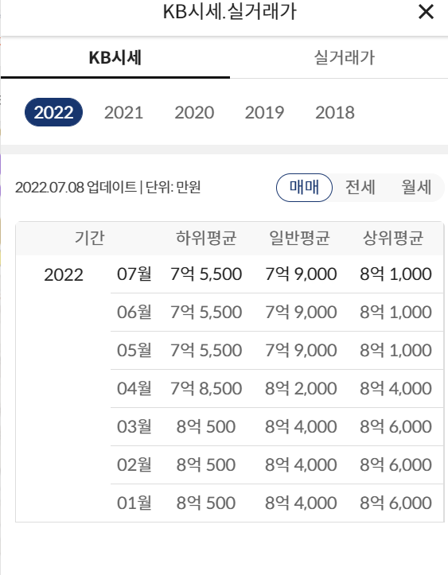Select year 2018
The height and width of the screenshot is (575, 448).
[335, 112]
